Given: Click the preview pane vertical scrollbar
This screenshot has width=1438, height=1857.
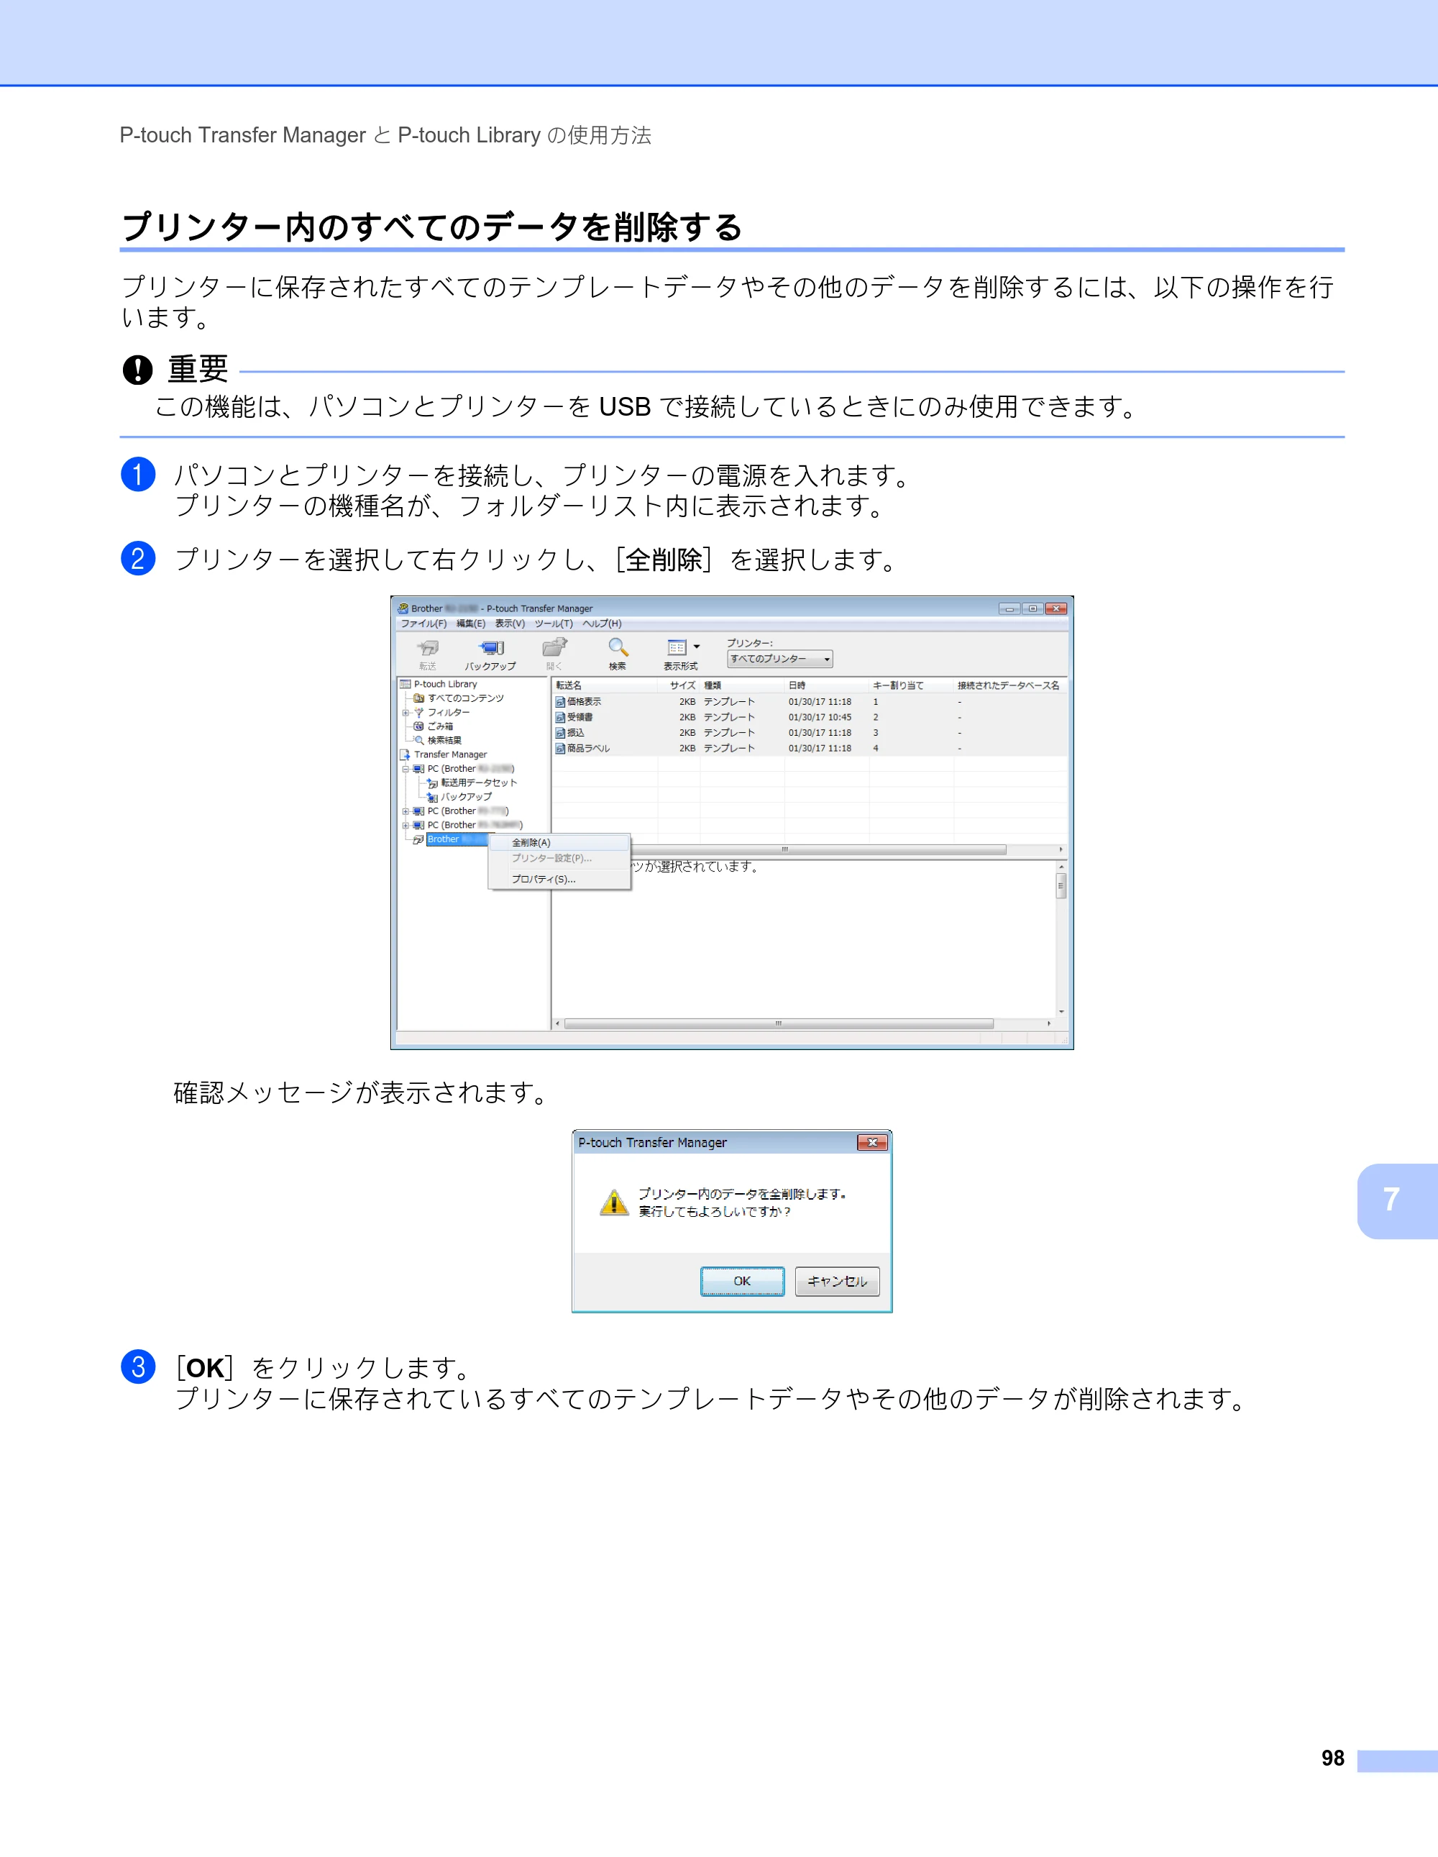Looking at the screenshot, I should (1061, 939).
